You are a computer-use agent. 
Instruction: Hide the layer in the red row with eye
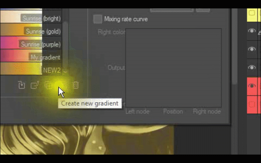click(252, 86)
